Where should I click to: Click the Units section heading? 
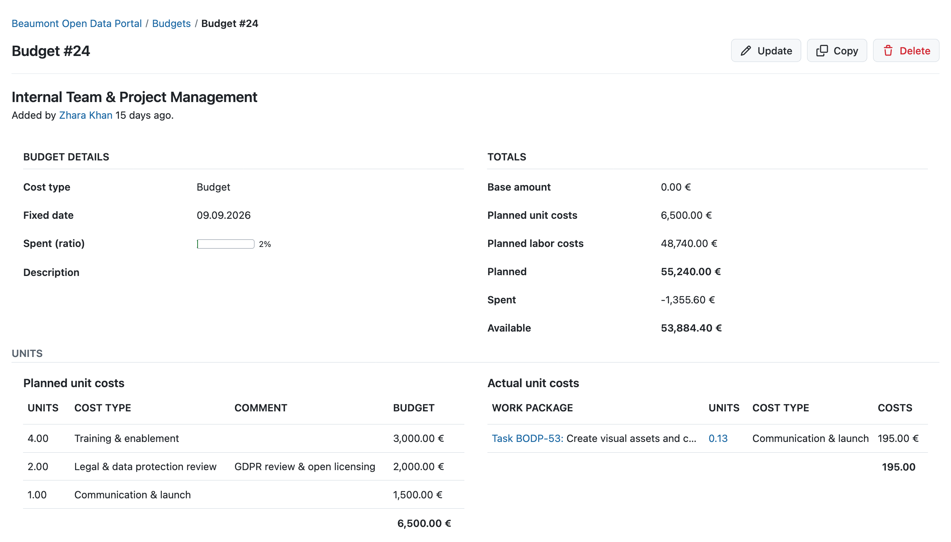click(x=27, y=353)
